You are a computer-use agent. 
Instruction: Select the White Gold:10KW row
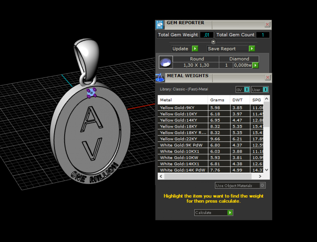click(211, 157)
